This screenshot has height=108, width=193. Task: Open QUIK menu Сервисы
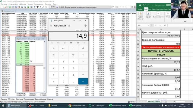coord(48,4)
